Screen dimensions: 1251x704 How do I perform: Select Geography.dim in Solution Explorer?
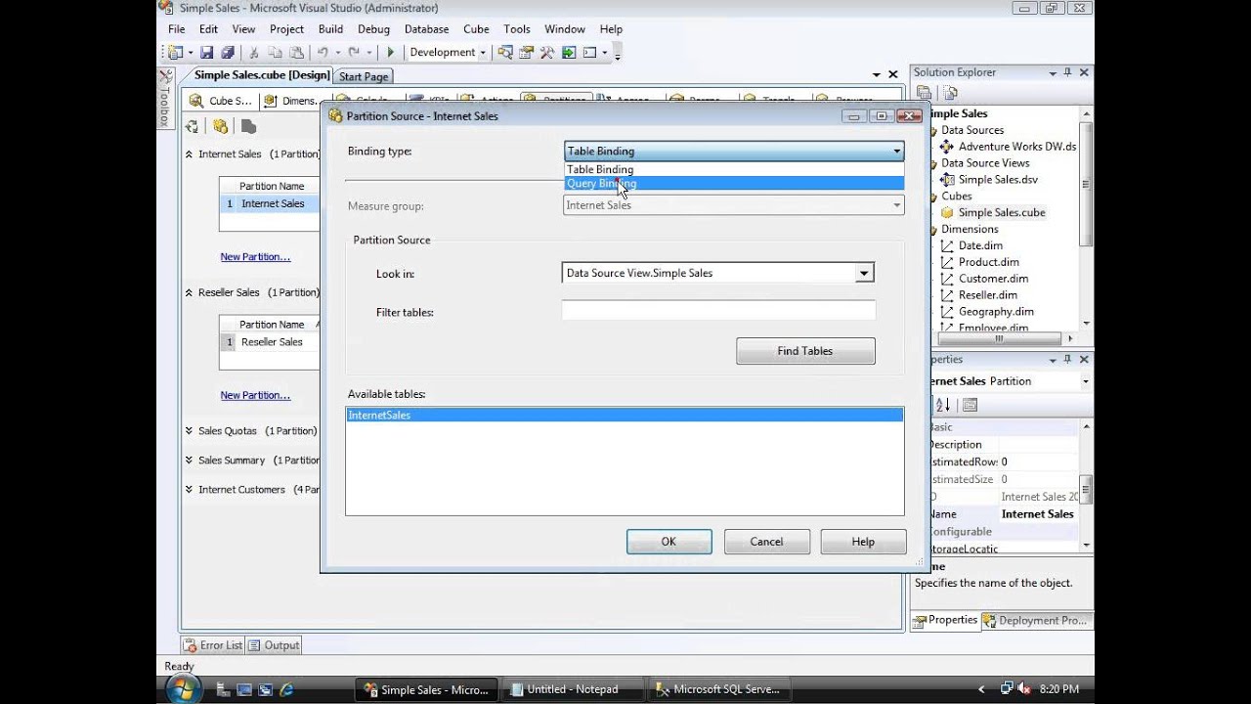click(996, 311)
